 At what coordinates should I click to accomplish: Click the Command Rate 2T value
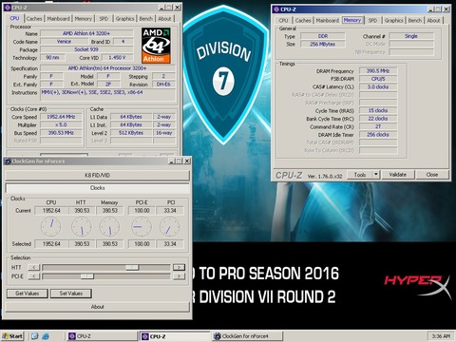point(378,126)
